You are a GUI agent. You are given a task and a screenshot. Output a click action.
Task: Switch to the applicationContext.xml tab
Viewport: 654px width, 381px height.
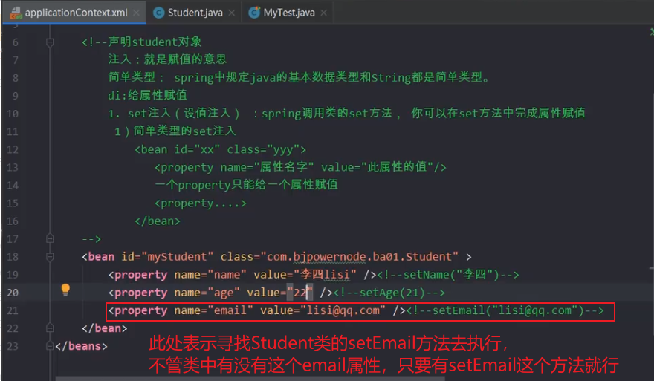(74, 13)
